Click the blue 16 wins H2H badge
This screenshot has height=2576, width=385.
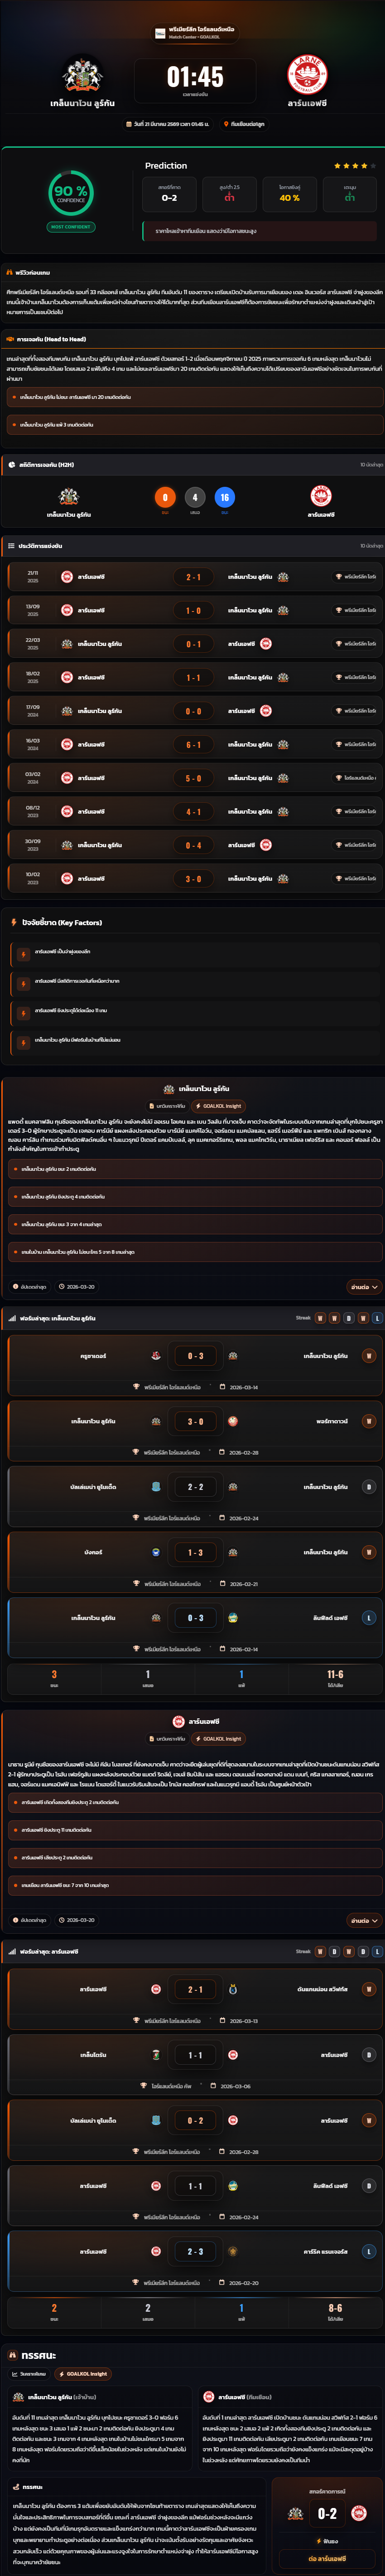tap(224, 497)
